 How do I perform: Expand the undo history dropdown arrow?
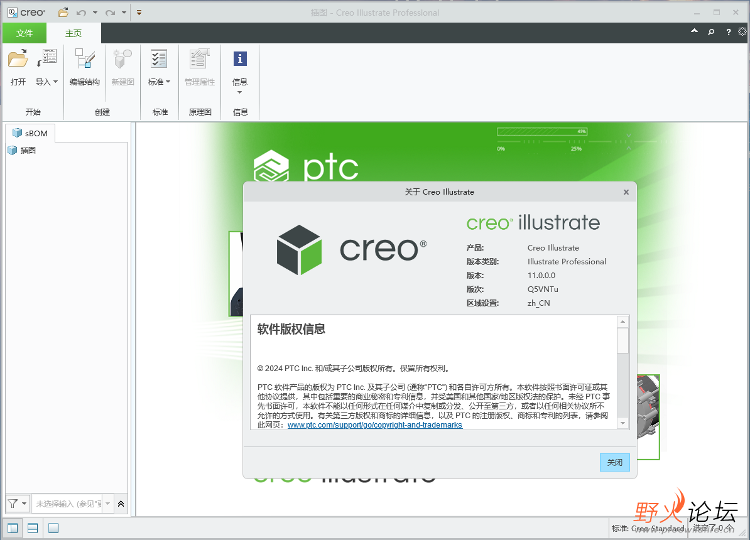click(x=95, y=13)
